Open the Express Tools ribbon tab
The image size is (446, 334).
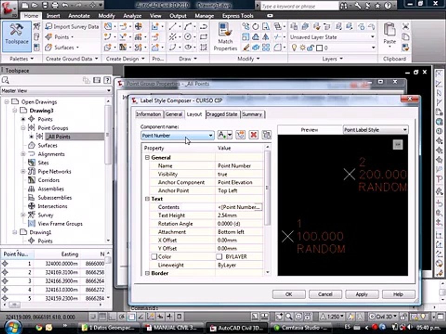coord(238,16)
